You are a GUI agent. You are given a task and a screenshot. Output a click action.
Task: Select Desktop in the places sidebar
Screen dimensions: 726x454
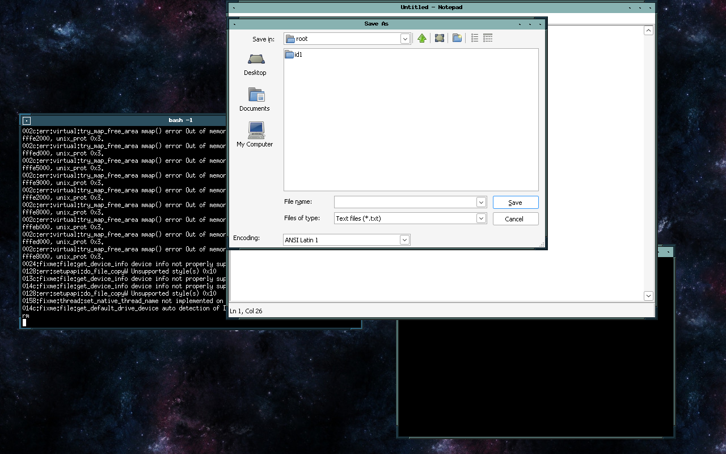[255, 64]
